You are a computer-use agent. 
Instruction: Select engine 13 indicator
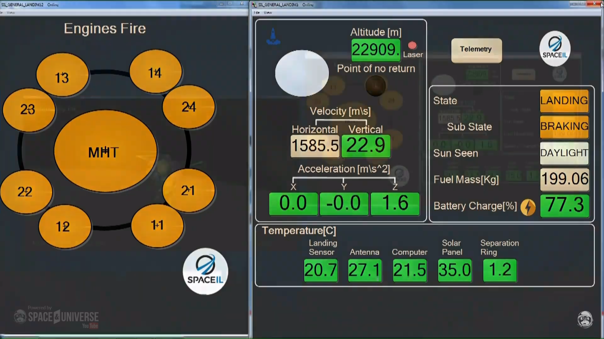click(x=62, y=75)
